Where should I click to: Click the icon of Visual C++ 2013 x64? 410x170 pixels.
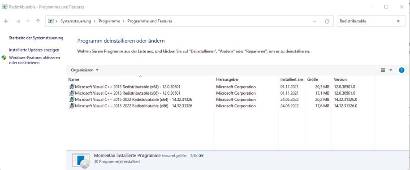(x=72, y=87)
